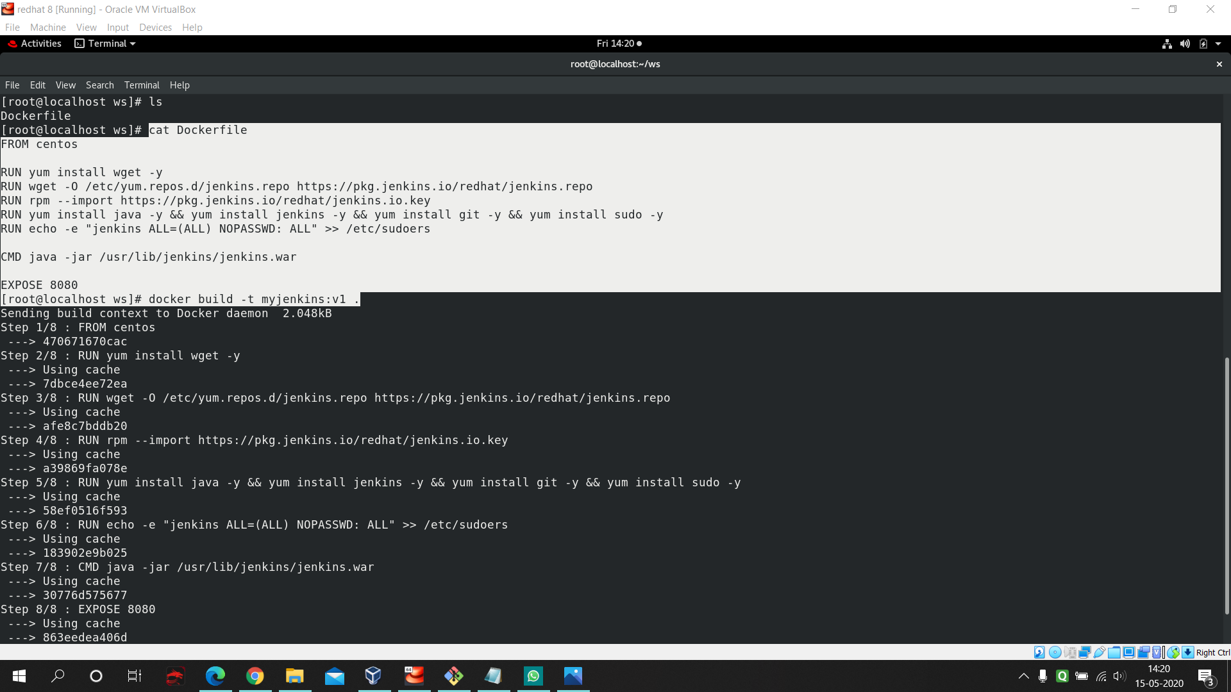Open the Edit menu in terminal
Screen dimensions: 1231x692
37,85
